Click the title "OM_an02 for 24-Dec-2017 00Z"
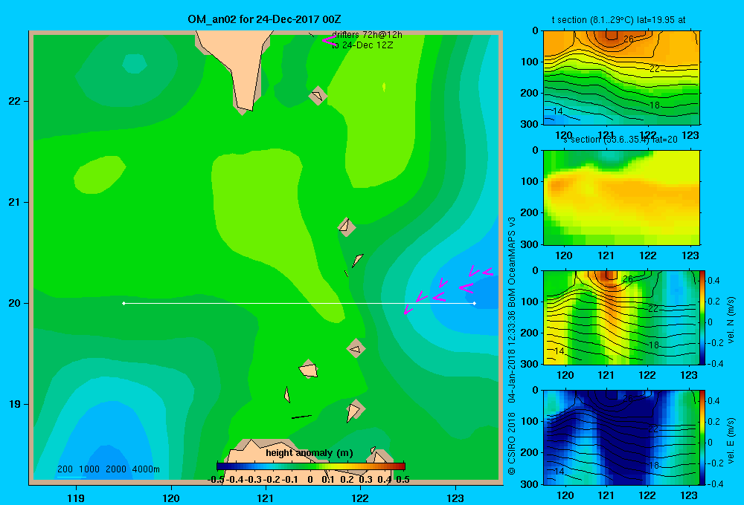This screenshot has width=744, height=505. tap(264, 19)
